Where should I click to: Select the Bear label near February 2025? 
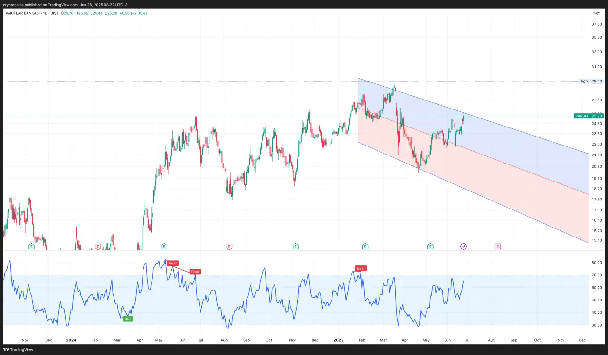[361, 268]
